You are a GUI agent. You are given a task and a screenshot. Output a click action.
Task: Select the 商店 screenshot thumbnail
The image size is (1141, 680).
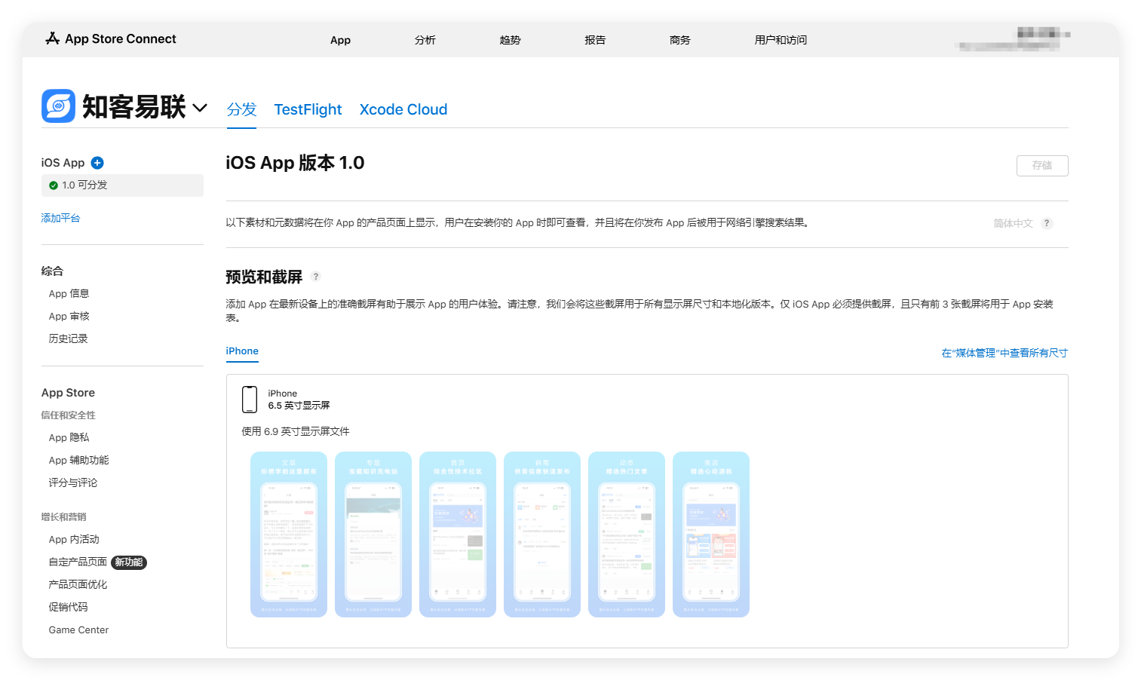click(711, 535)
